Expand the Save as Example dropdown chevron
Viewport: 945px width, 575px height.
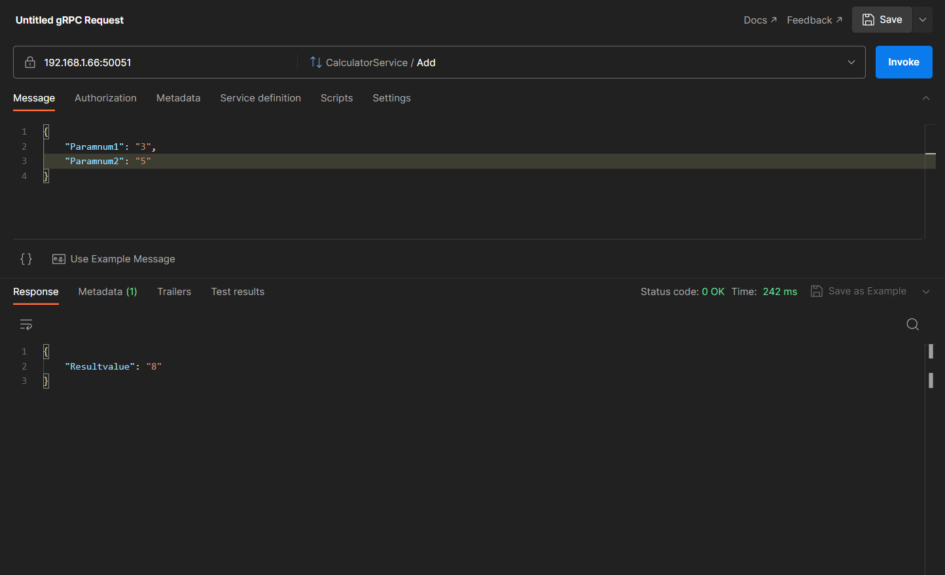[x=925, y=292]
